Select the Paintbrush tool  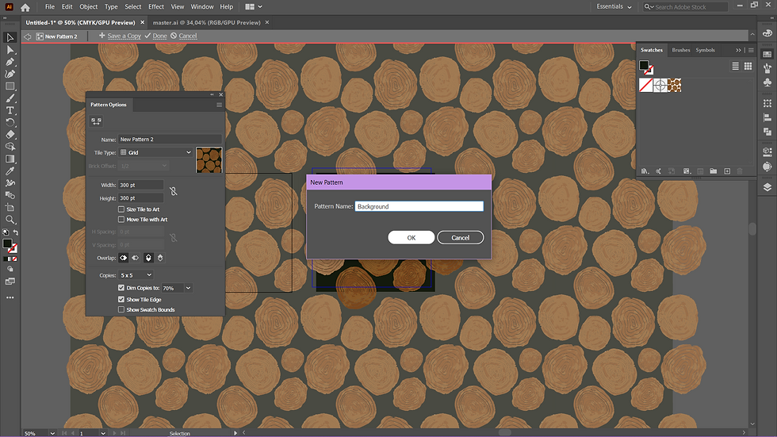point(10,98)
